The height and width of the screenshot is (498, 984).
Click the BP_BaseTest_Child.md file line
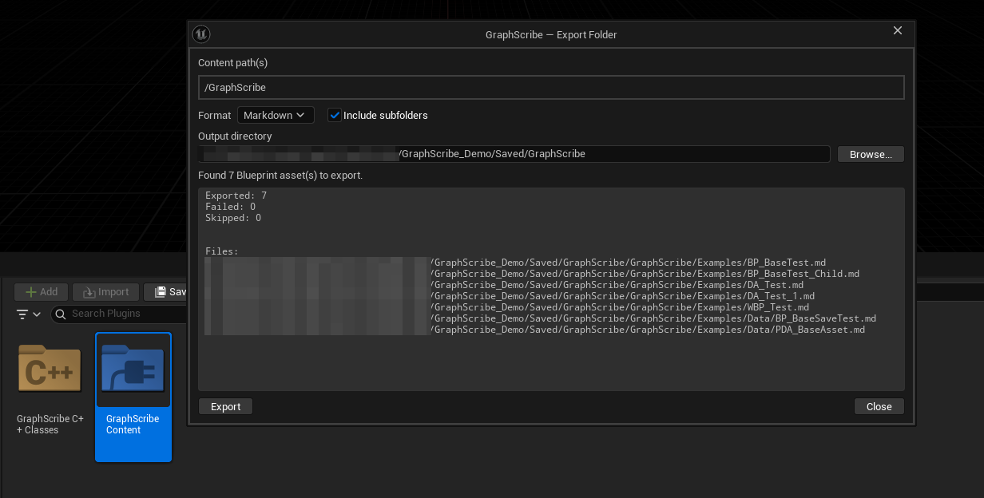pyautogui.click(x=532, y=274)
